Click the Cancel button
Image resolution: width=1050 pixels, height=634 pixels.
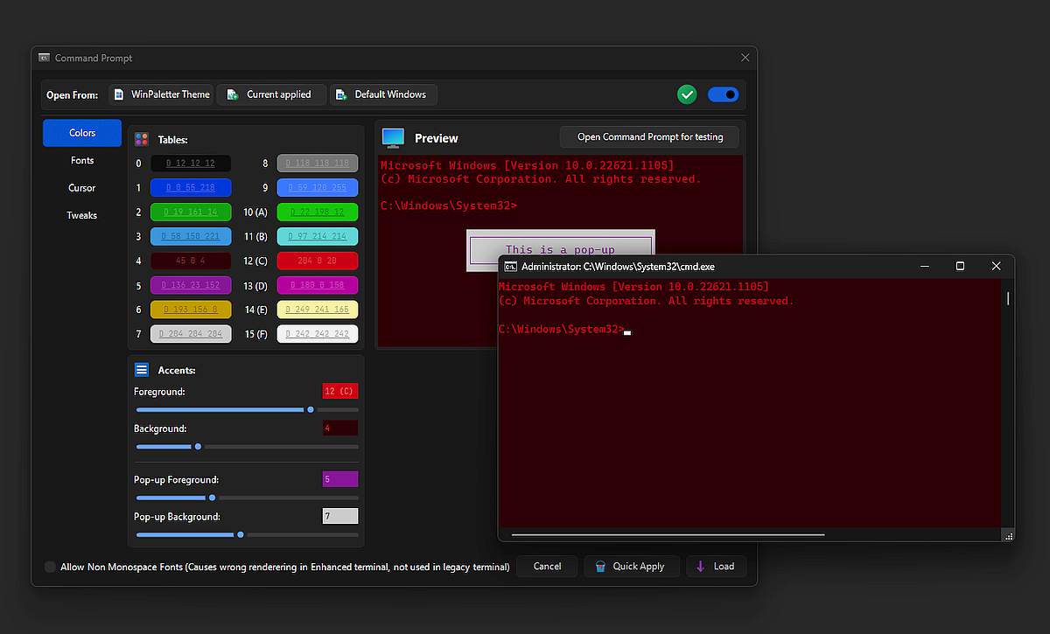pos(547,567)
